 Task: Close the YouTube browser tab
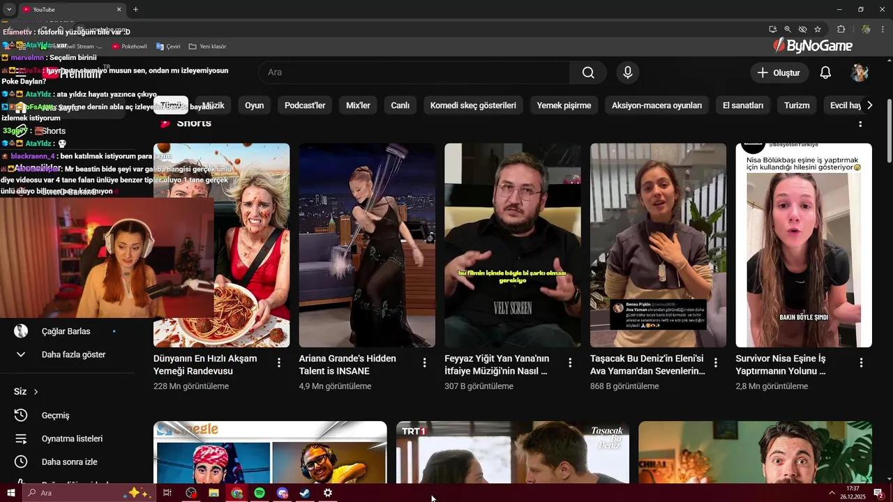pyautogui.click(x=119, y=10)
